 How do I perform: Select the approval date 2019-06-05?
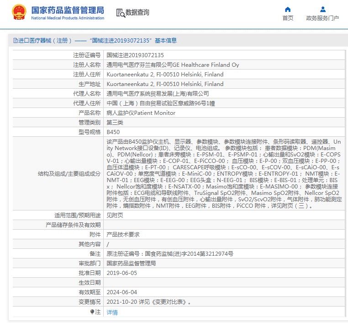[x=121, y=273]
